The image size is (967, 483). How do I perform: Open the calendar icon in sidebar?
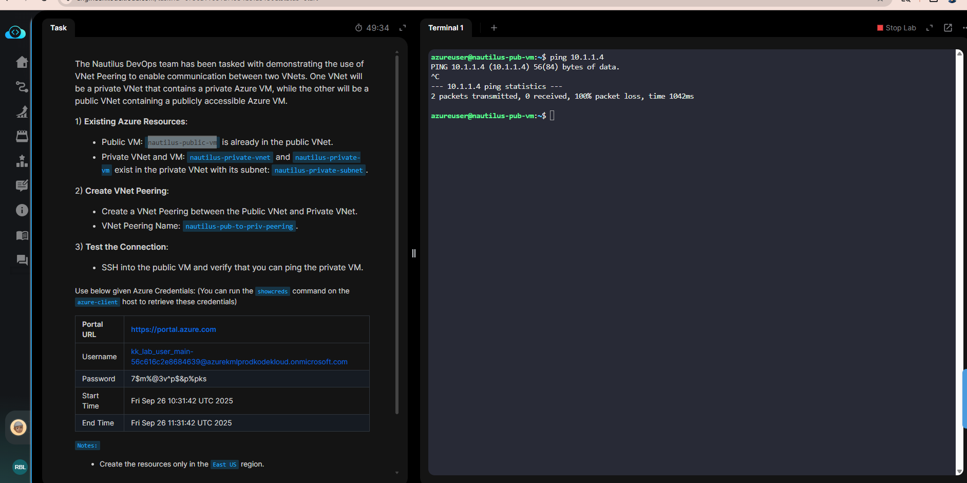click(22, 136)
